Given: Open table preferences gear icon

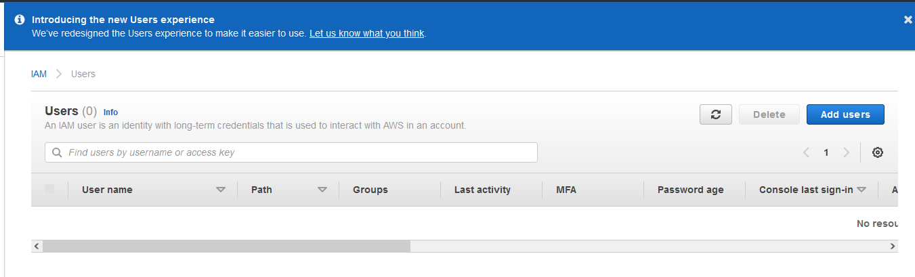Looking at the screenshot, I should [x=877, y=152].
